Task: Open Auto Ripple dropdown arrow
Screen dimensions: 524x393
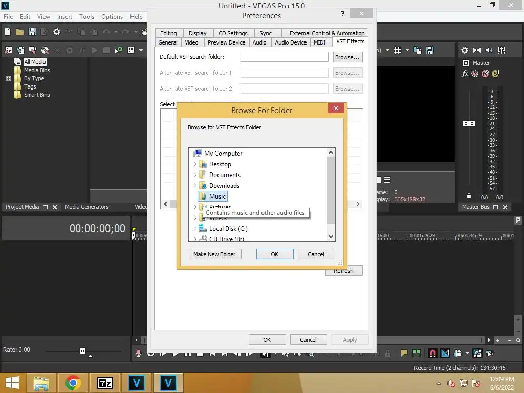Action: 467,353
